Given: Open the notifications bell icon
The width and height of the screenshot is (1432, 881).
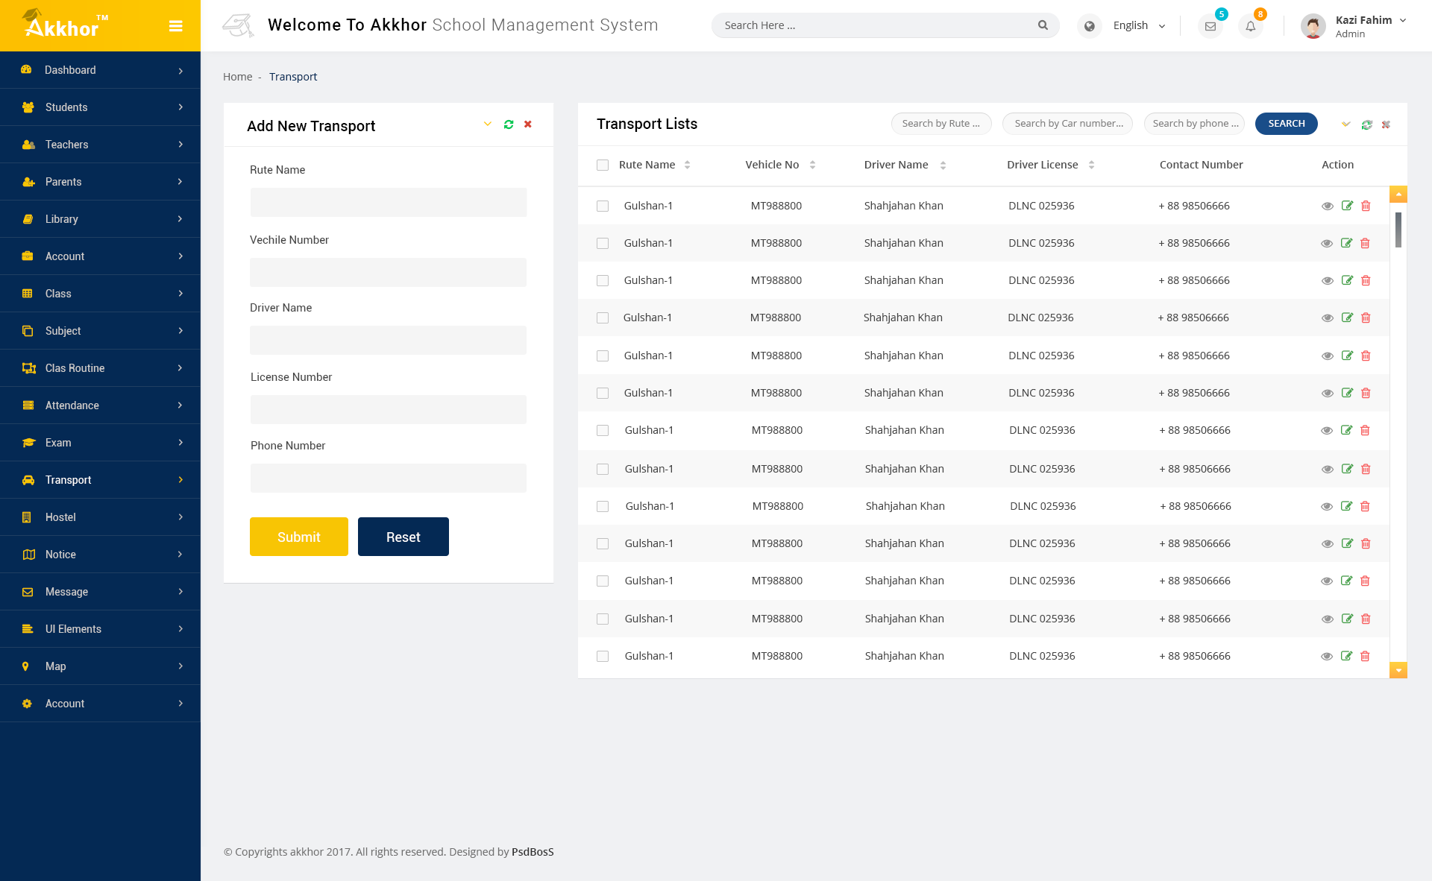Looking at the screenshot, I should [x=1251, y=26].
